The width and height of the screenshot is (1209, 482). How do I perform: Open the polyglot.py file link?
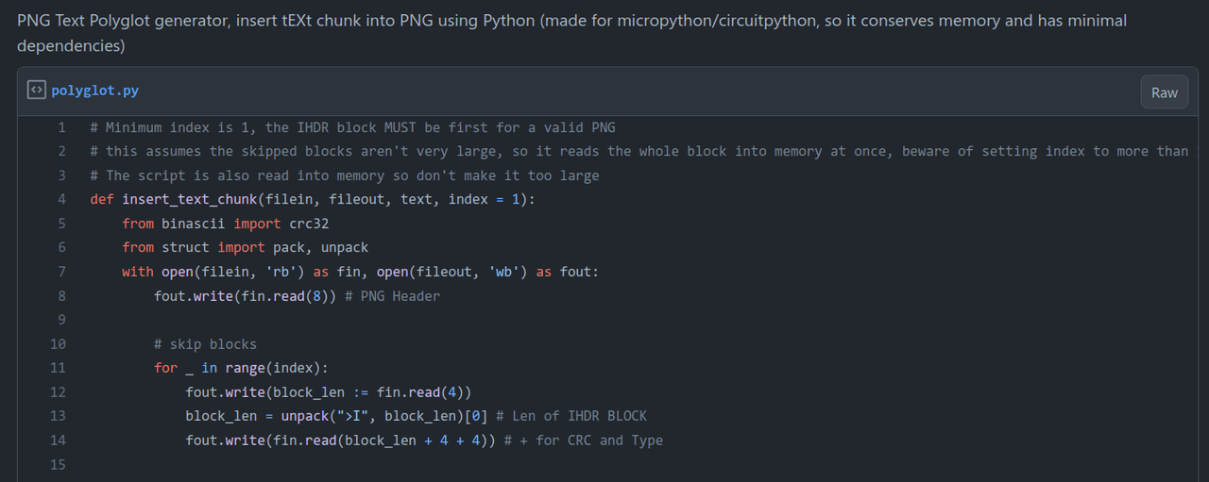pos(95,91)
